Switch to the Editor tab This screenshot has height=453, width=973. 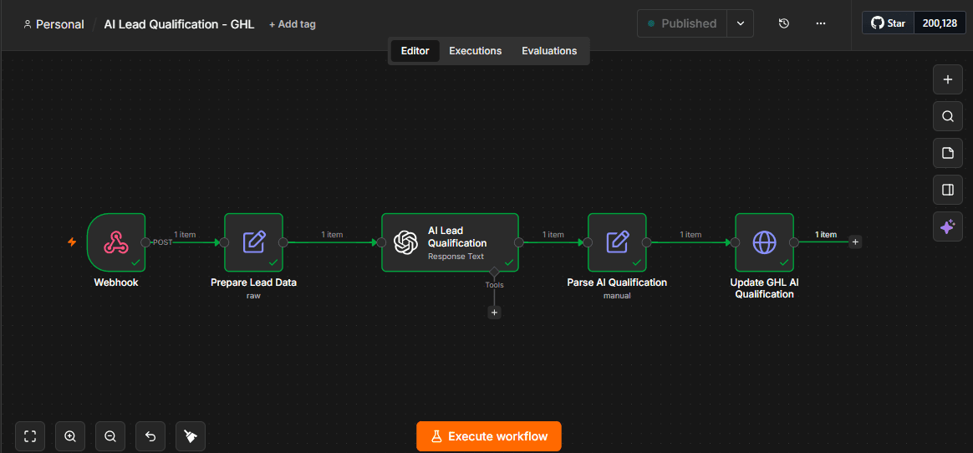(x=415, y=51)
